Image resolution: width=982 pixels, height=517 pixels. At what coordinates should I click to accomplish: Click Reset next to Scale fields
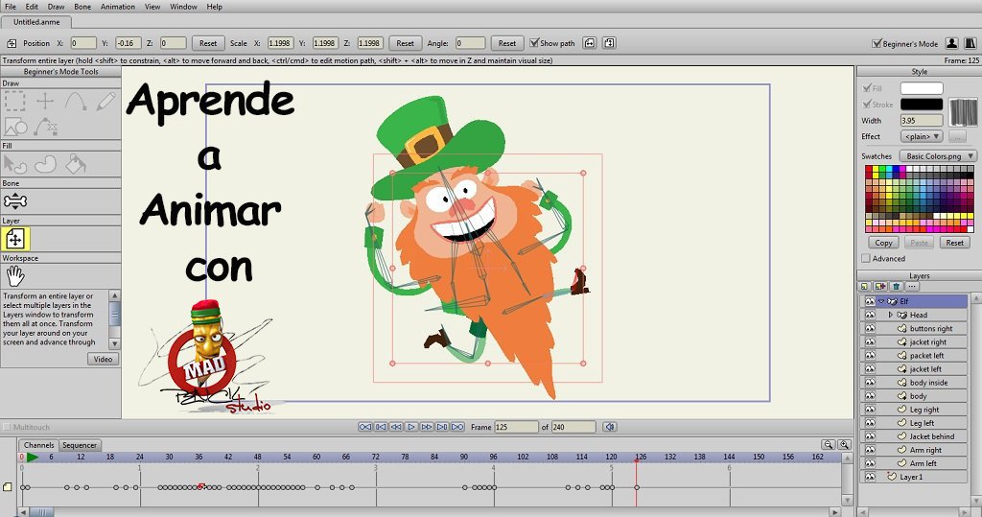pyautogui.click(x=406, y=43)
